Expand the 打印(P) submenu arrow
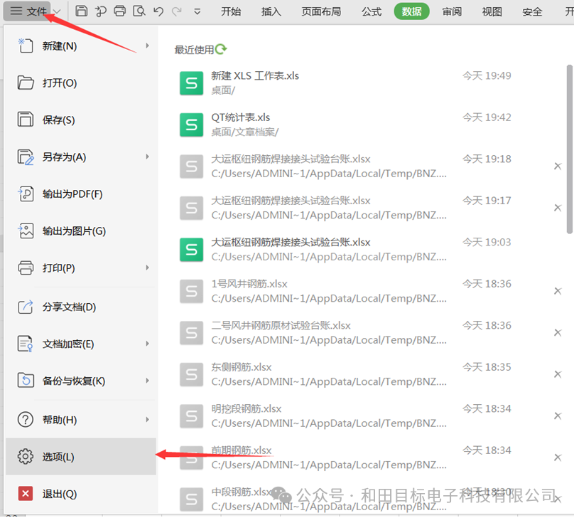This screenshot has width=574, height=518. (148, 268)
